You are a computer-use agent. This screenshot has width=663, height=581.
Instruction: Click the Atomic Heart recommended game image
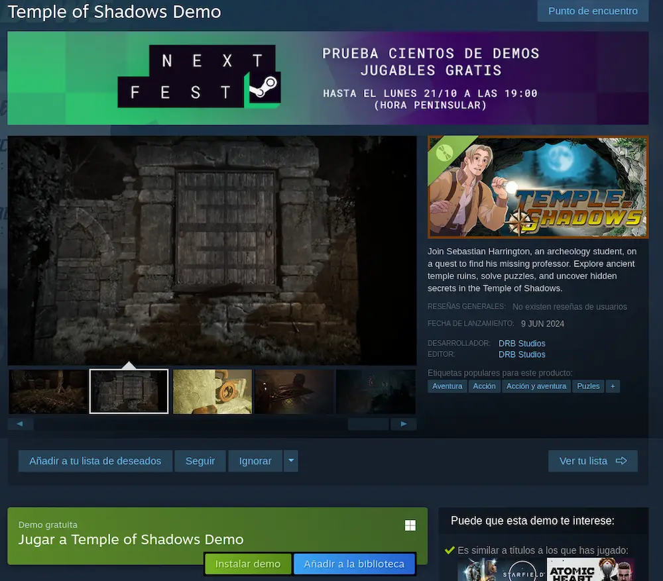coord(590,570)
